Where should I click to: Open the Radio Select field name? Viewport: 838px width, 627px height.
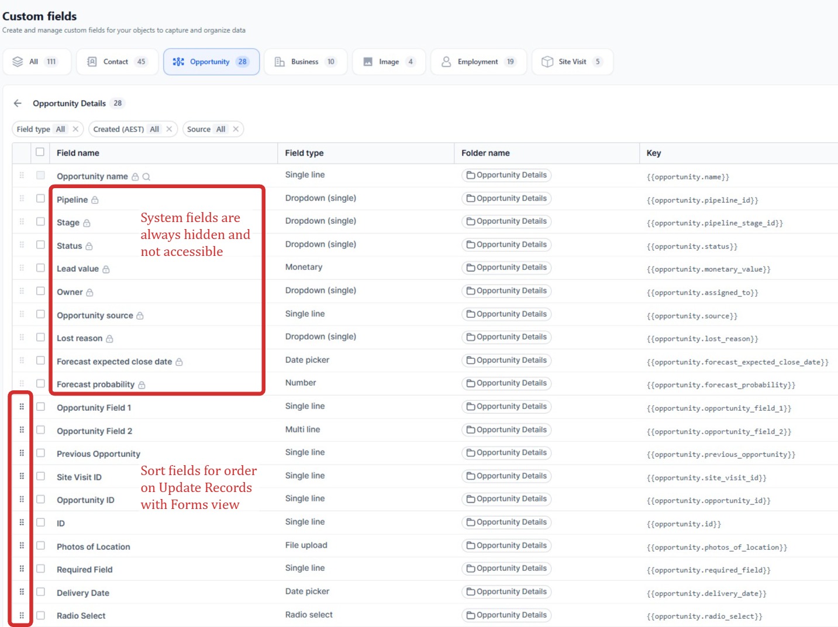(x=81, y=616)
